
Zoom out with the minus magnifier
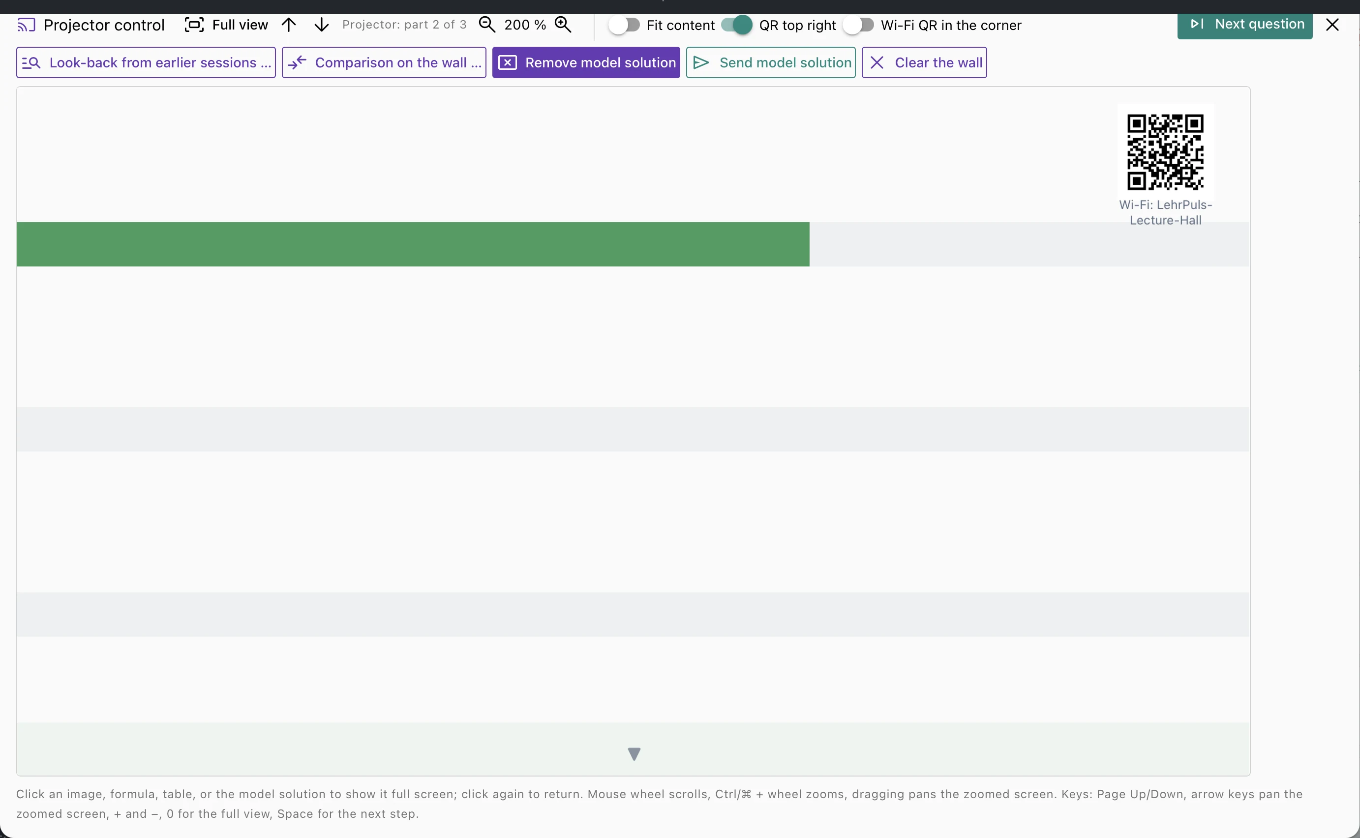click(x=486, y=25)
